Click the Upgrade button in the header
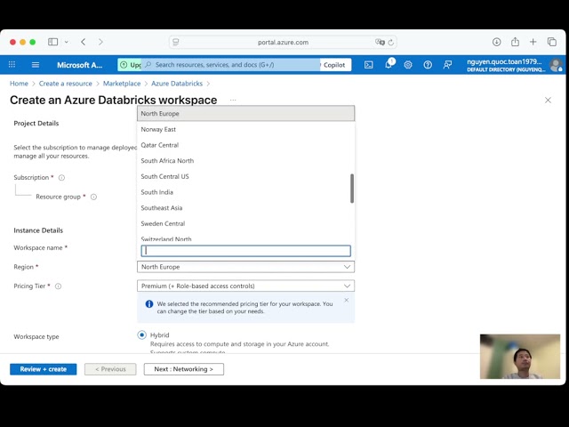 (130, 65)
